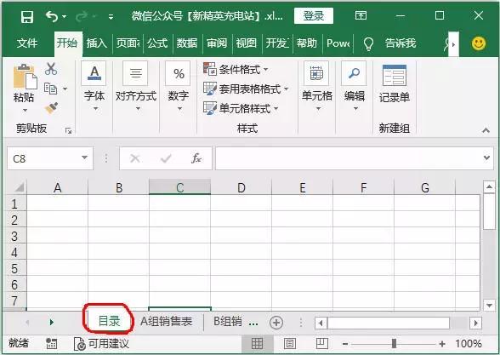The width and height of the screenshot is (500, 355).
Task: Open the undo history dropdown arrow
Action: tap(65, 16)
